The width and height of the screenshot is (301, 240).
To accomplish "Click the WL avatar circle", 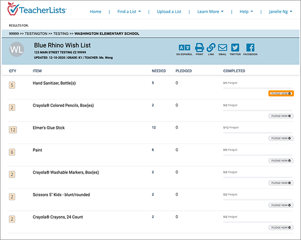I will 17,49.
